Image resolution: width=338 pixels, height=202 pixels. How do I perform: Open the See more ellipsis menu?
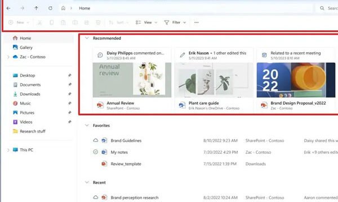click(x=196, y=22)
